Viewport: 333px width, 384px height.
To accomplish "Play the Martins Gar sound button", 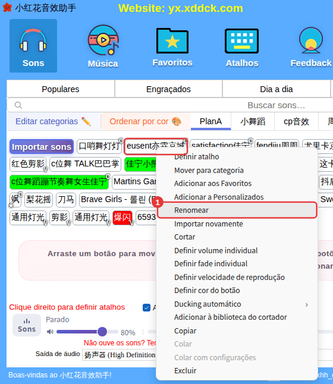I will point(134,182).
